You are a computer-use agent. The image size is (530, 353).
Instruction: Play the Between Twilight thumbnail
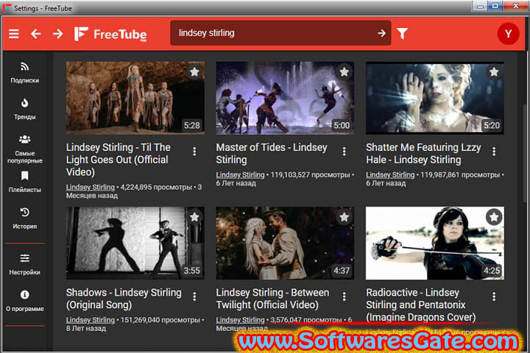[285, 243]
